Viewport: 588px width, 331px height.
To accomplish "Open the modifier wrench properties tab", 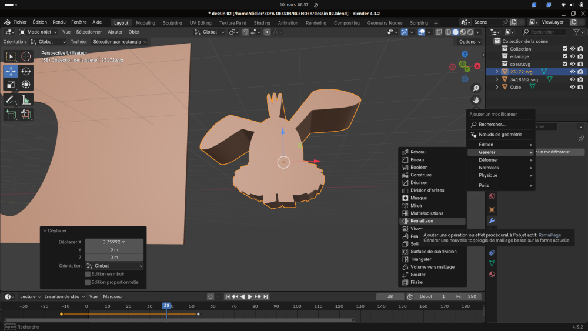I will click(492, 220).
